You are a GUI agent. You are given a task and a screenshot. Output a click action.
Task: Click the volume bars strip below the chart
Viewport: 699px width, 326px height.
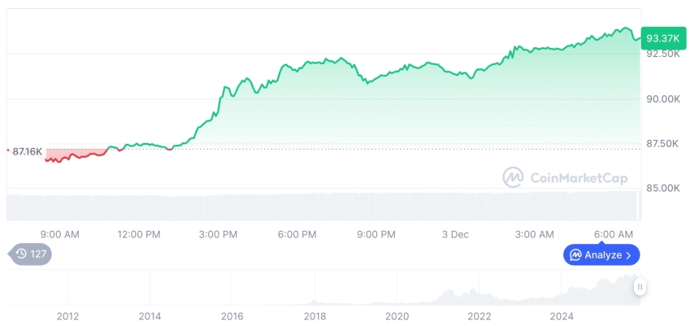point(325,206)
